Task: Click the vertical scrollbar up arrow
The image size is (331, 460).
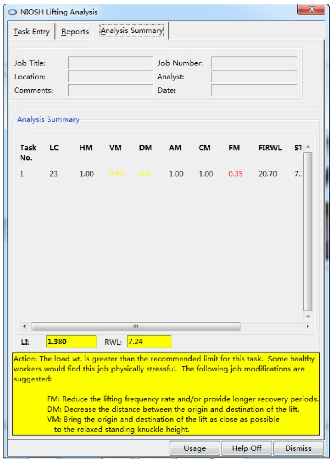Action: tap(308, 147)
